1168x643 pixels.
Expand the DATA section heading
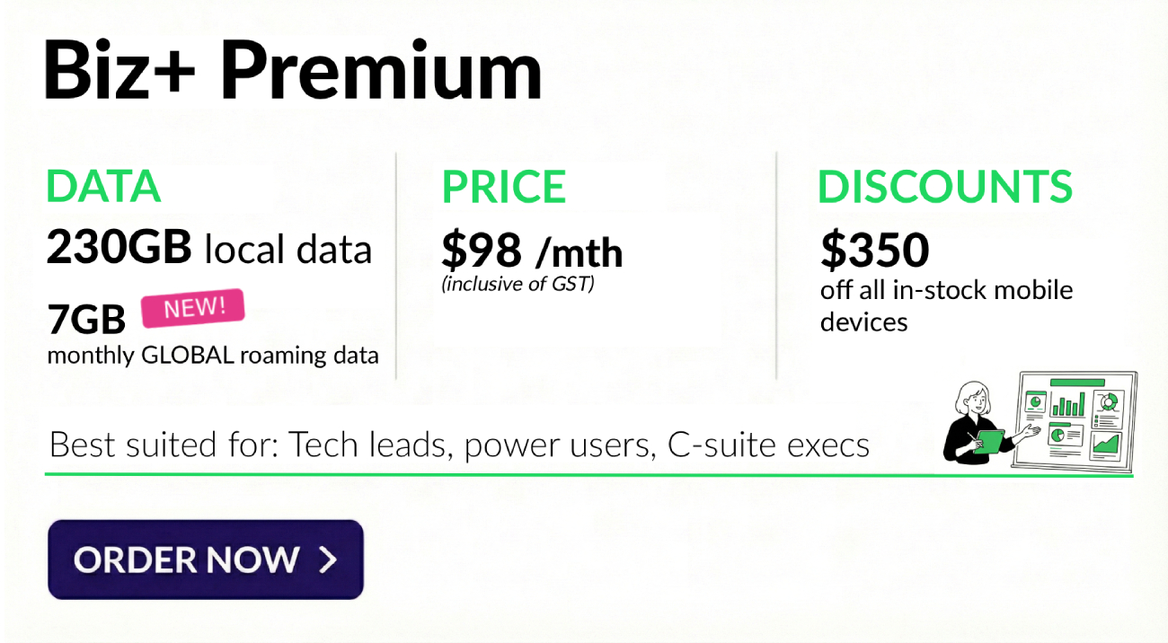coord(102,187)
